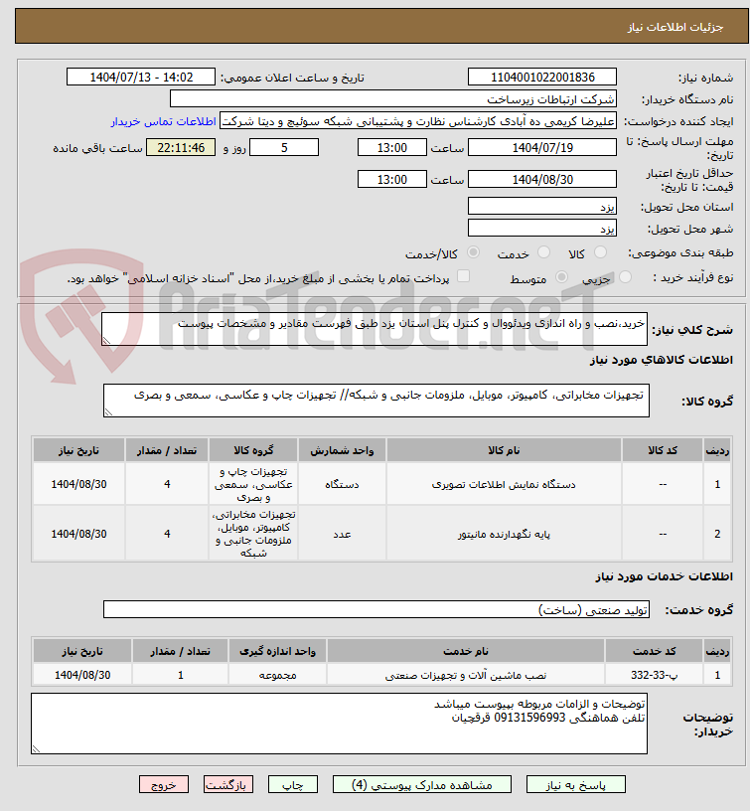This screenshot has width=750, height=811.
Task: Click واحد اندازه گیری column header
Action: click(x=277, y=651)
